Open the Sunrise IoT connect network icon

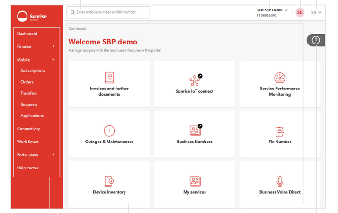pyautogui.click(x=195, y=80)
